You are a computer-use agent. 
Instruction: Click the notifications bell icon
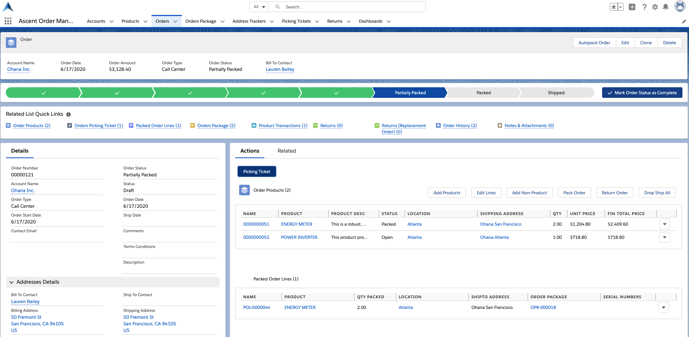666,7
